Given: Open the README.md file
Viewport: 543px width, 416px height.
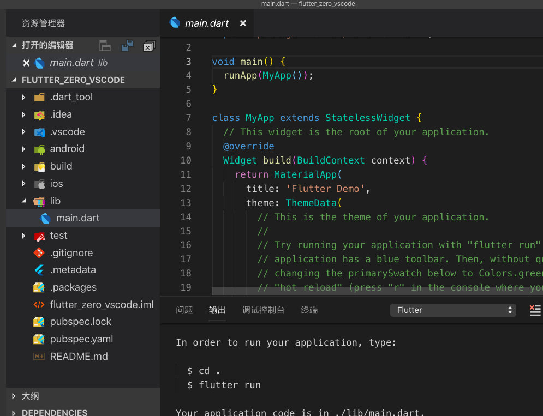Looking at the screenshot, I should click(83, 357).
